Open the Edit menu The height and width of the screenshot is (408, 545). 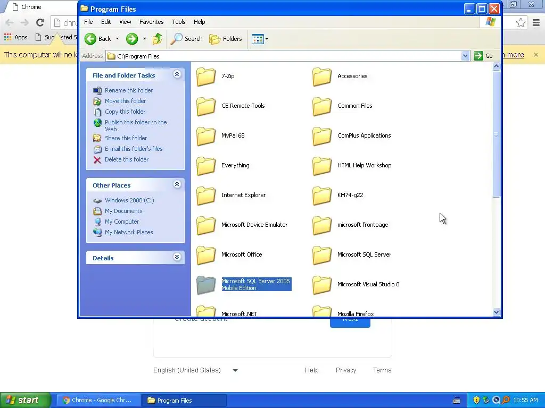[106, 21]
